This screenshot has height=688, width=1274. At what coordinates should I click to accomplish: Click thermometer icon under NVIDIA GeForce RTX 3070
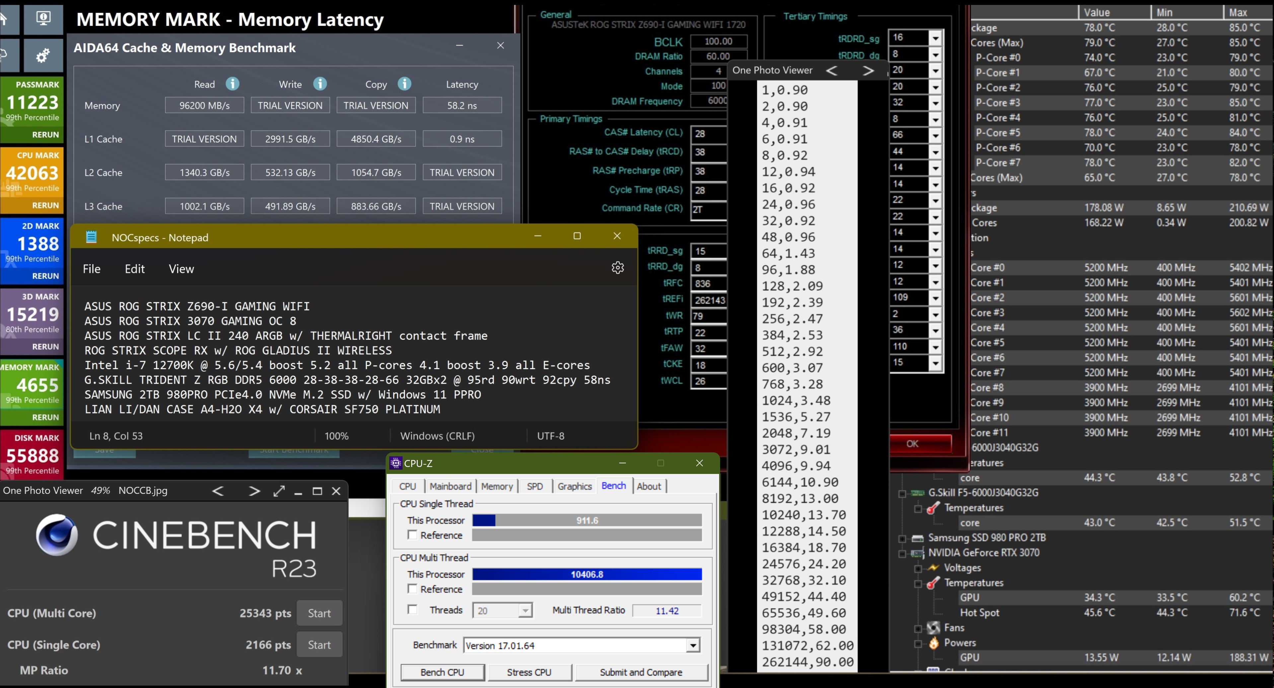933,583
